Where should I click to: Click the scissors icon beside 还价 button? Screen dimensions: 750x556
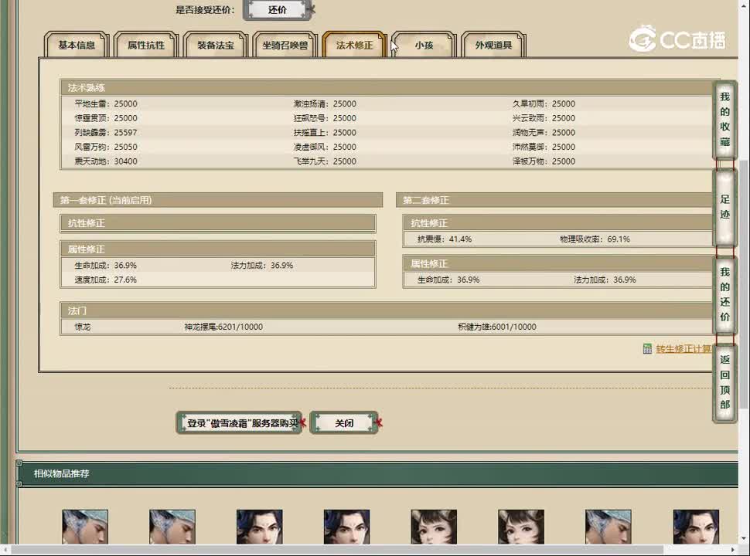tap(312, 11)
